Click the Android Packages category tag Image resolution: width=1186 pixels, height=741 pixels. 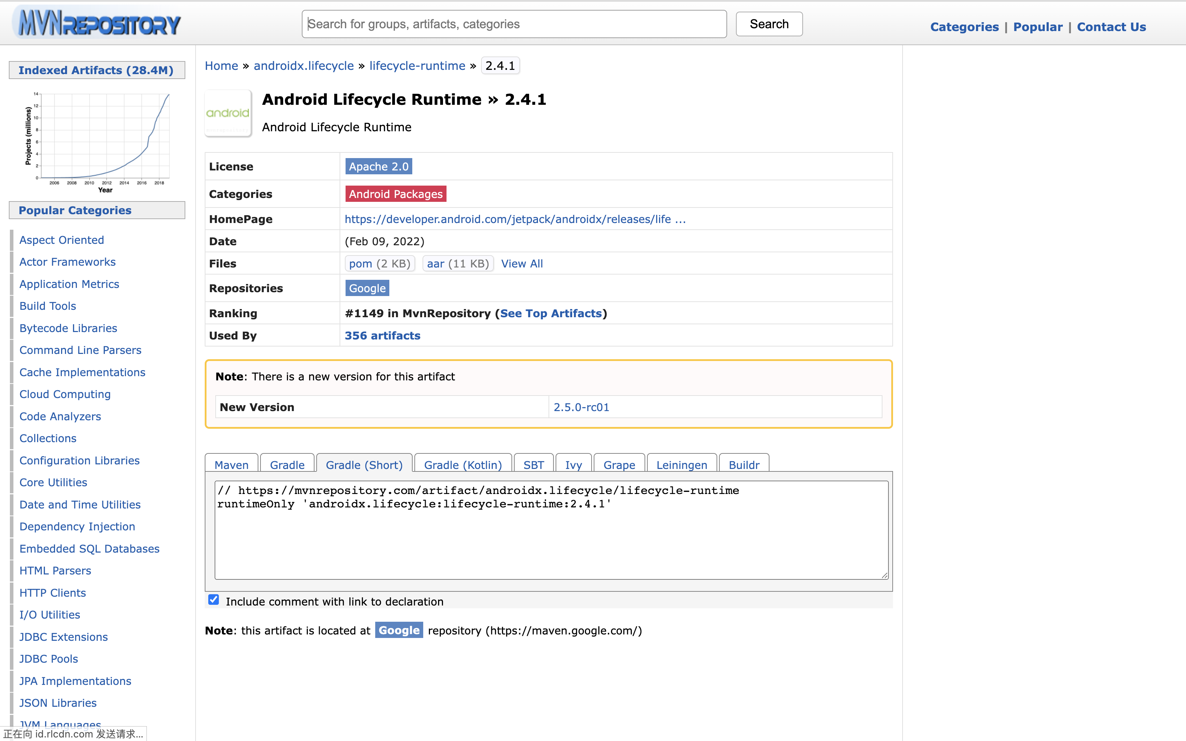(395, 194)
